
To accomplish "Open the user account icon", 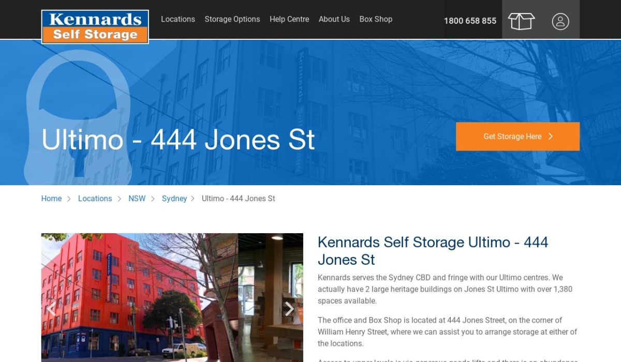I will 560,21.
